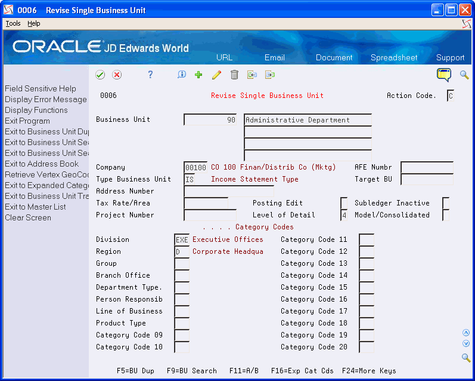Open the Email tab in banner
The height and width of the screenshot is (381, 475).
pos(275,58)
